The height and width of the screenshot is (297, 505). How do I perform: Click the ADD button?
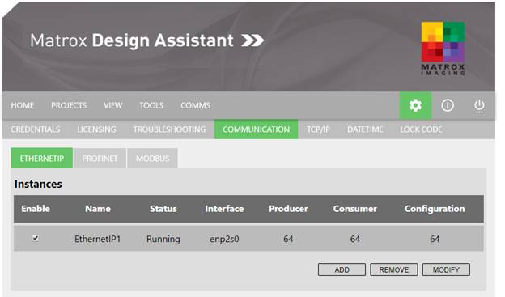pyautogui.click(x=342, y=269)
